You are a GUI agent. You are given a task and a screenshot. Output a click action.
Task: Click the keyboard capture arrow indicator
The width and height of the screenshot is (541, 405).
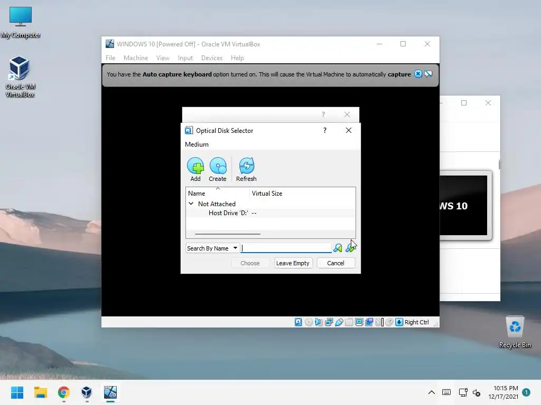tap(399, 322)
